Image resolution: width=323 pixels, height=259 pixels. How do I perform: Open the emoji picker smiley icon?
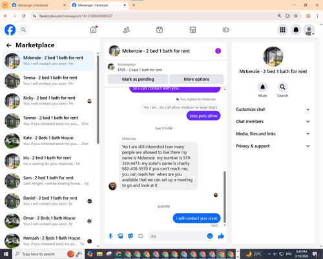[x=210, y=236]
